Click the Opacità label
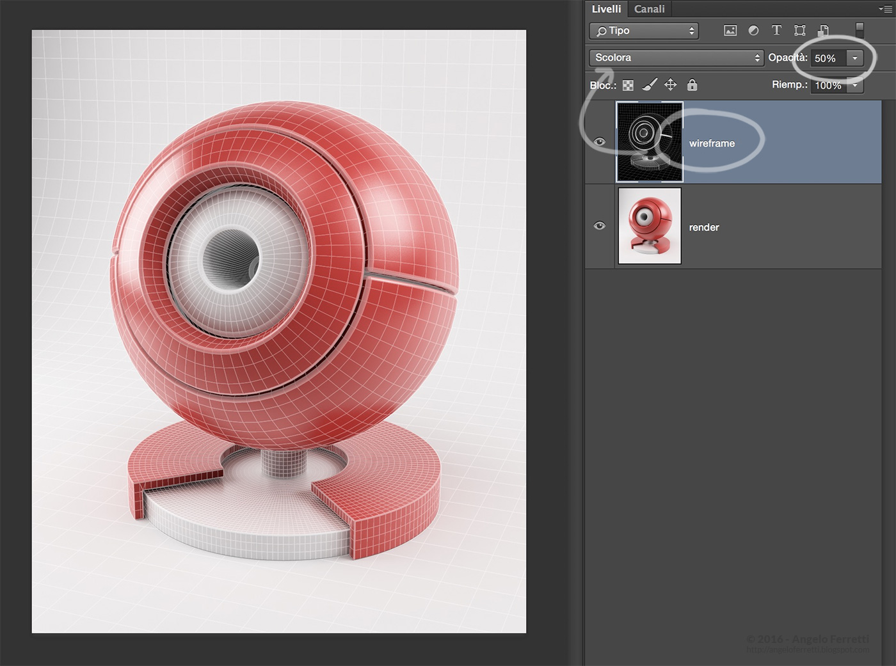The width and height of the screenshot is (896, 666). pyautogui.click(x=788, y=58)
